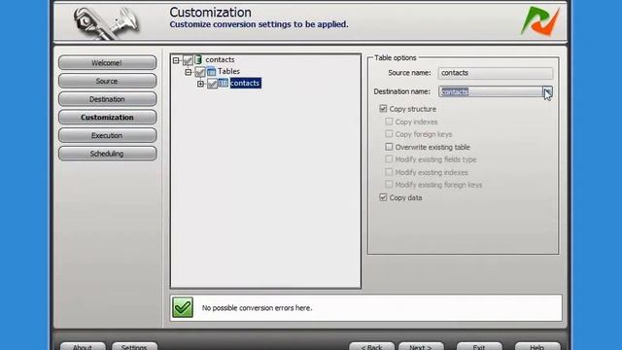Click the contacts database icon in tree
622x350 pixels.
pyautogui.click(x=198, y=60)
